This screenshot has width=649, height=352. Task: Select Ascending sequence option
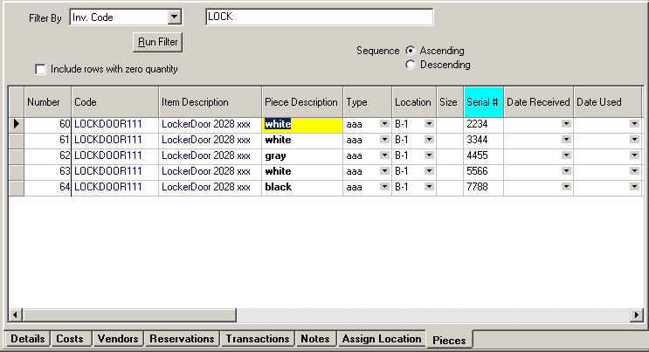pos(411,51)
